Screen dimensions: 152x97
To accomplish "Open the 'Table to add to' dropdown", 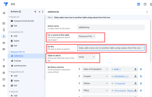I will pos(86,57).
